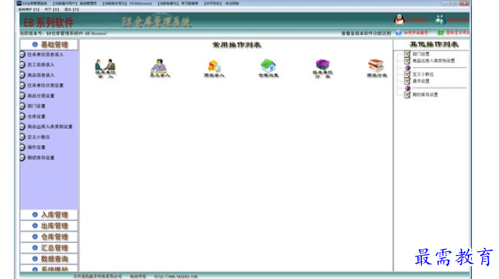Select 员工信息录入 in the sidebar
This screenshot has height=279, width=499.
(41, 65)
